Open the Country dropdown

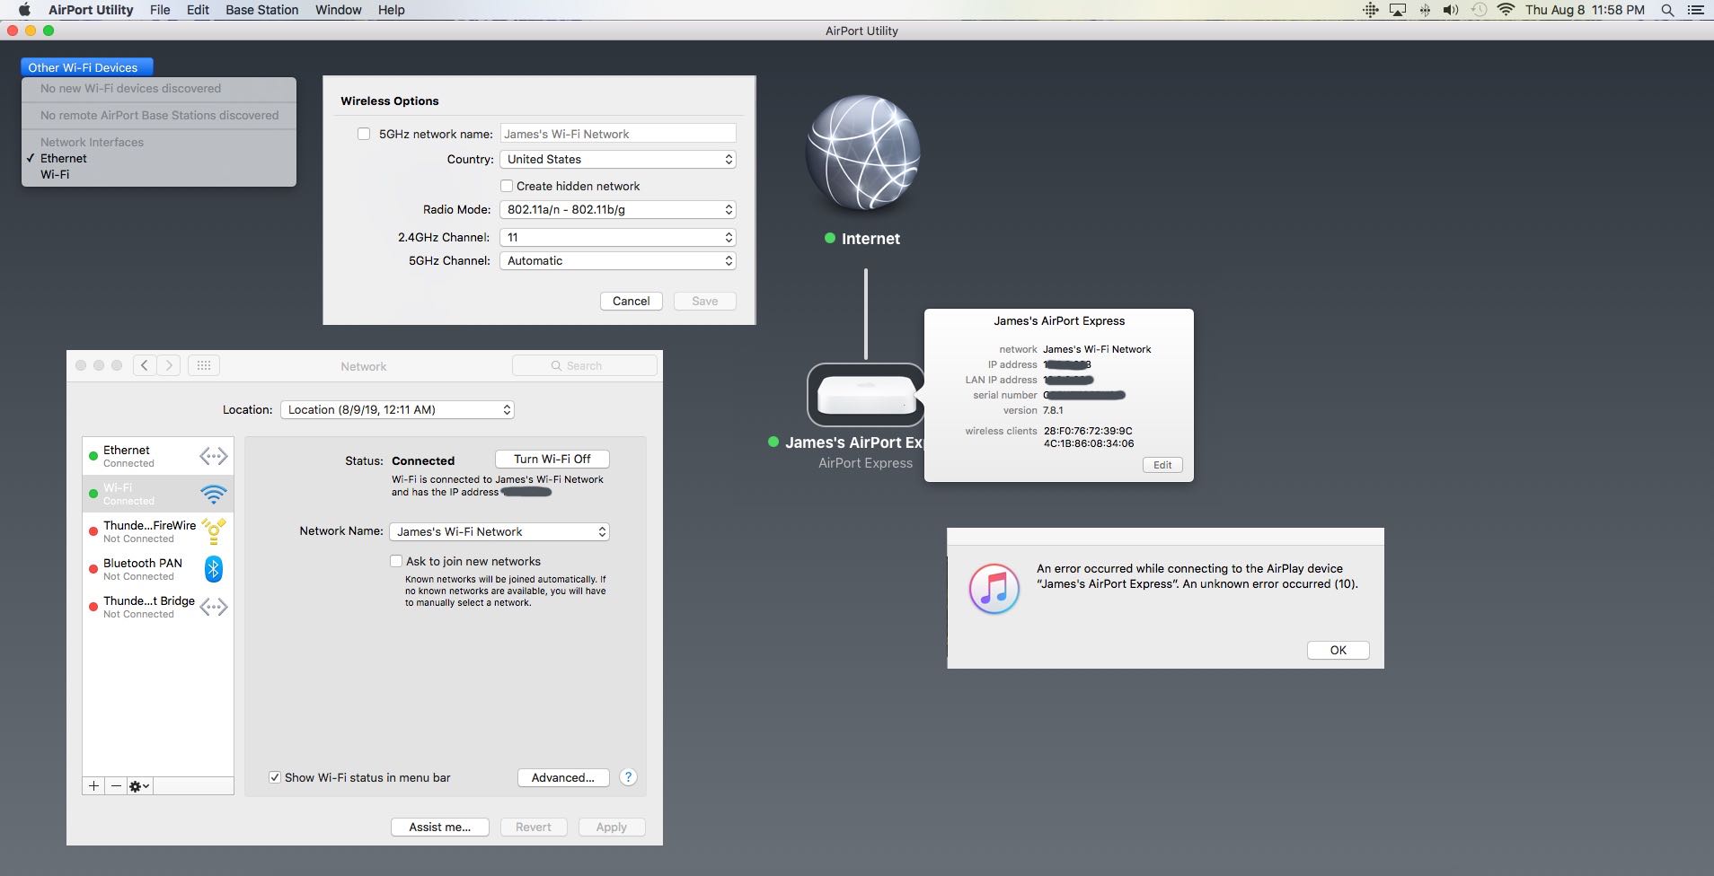(618, 159)
